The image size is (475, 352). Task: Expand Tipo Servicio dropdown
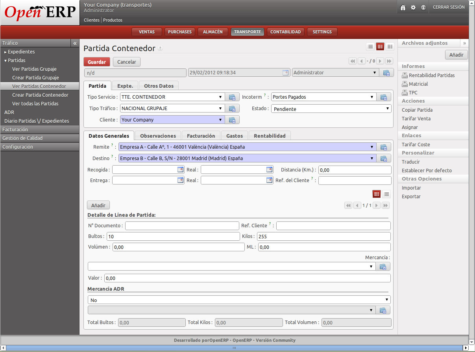[220, 97]
